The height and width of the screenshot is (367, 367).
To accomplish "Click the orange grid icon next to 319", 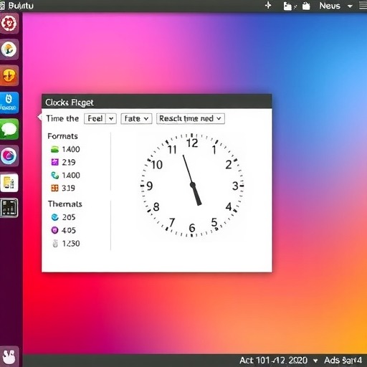I will [54, 188].
